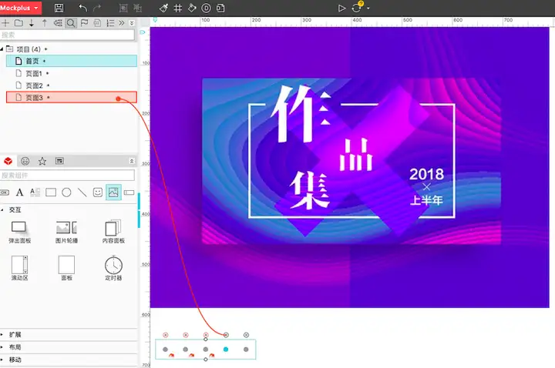The height and width of the screenshot is (368, 555).
Task: Select the 图片轮播 image carousel component
Action: 66,232
